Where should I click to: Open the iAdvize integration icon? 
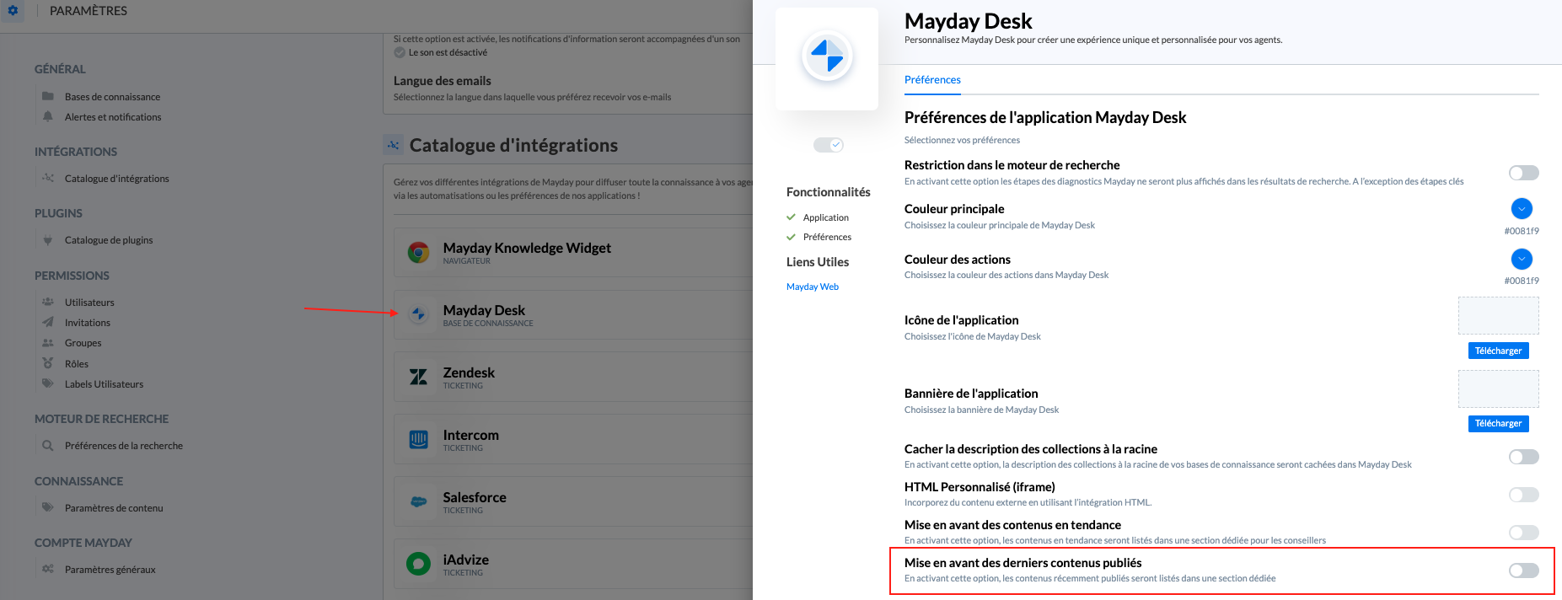(x=418, y=564)
